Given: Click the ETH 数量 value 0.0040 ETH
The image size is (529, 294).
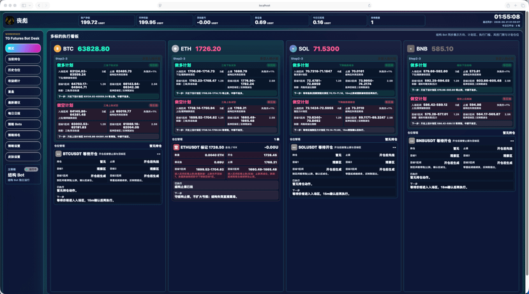Looking at the screenshot, I should [x=214, y=155].
